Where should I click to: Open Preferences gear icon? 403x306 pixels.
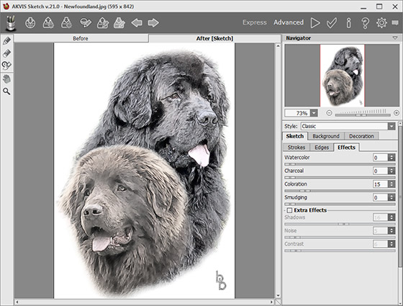381,23
